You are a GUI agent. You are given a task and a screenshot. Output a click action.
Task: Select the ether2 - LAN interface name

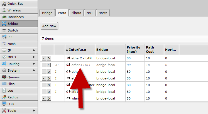pyautogui.click(x=82, y=58)
